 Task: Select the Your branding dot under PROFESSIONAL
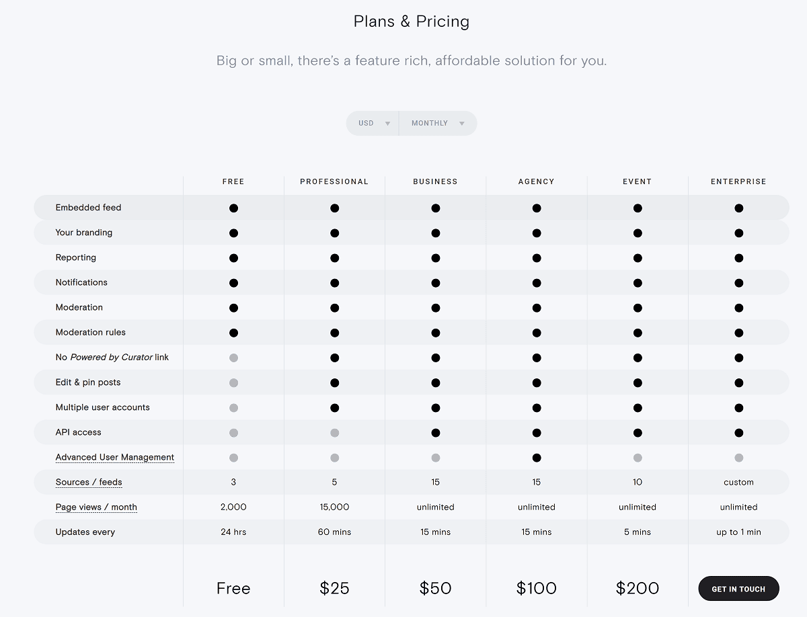click(x=334, y=233)
